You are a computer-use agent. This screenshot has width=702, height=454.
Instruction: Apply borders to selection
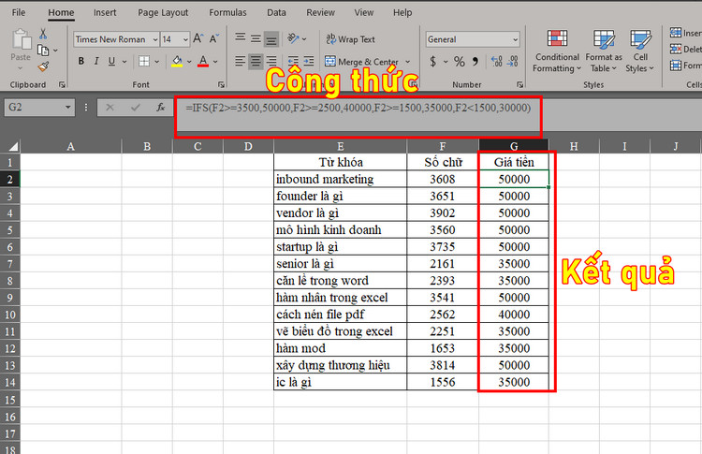point(144,62)
